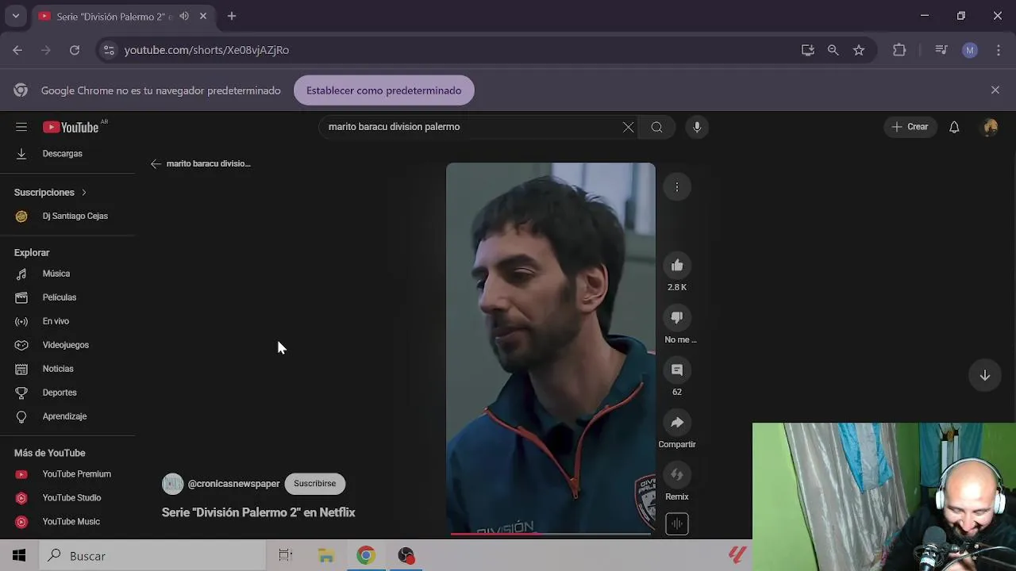Open the tab search dropdown arrow

pos(15,16)
